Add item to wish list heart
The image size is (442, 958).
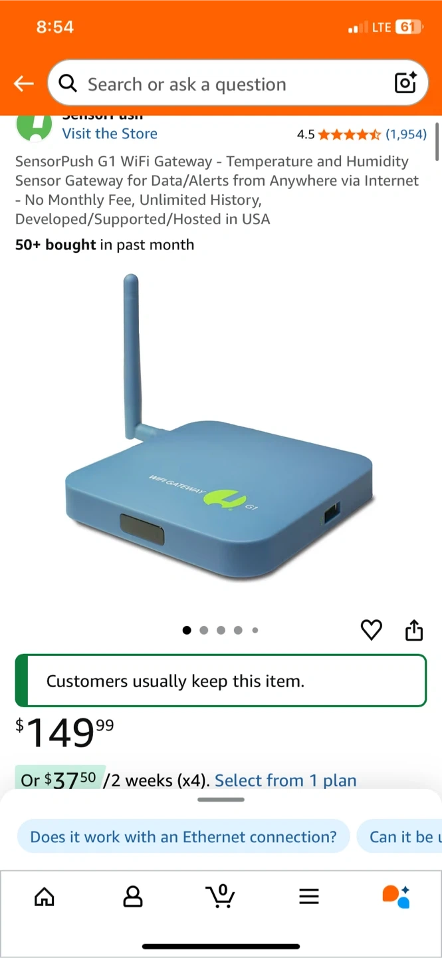click(372, 630)
